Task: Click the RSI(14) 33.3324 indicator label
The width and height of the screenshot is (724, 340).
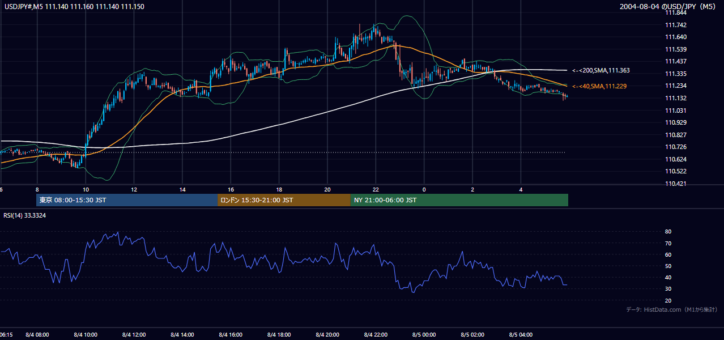Action: (x=25, y=215)
